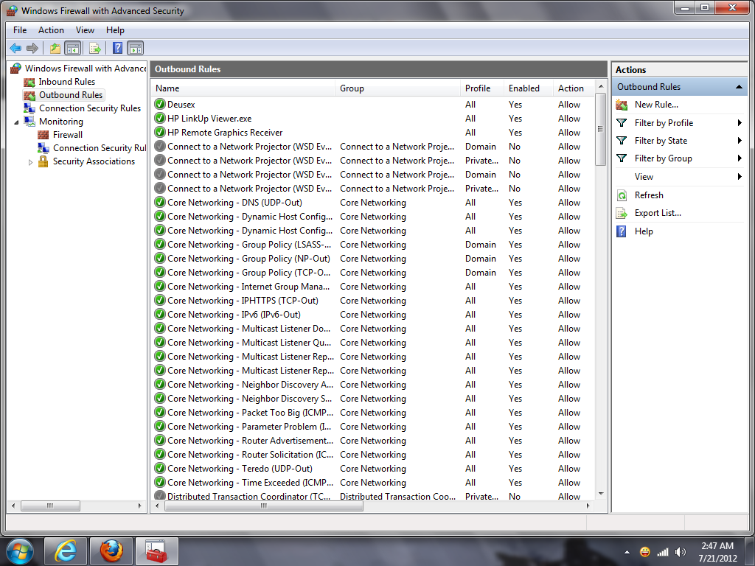Click the Security Associations lock icon
The height and width of the screenshot is (566, 755).
coord(44,161)
